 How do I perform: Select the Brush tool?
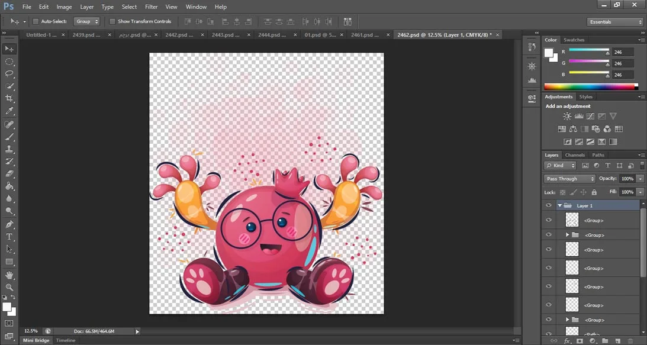pyautogui.click(x=9, y=137)
